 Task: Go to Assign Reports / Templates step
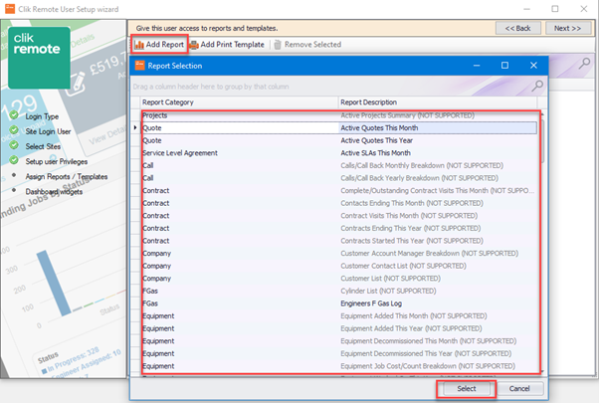[x=67, y=176]
